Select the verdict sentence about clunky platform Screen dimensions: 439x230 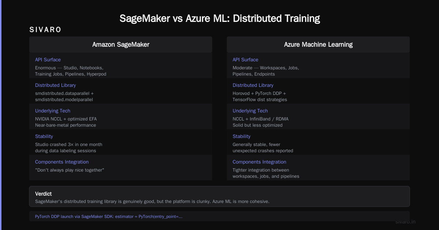pos(152,202)
